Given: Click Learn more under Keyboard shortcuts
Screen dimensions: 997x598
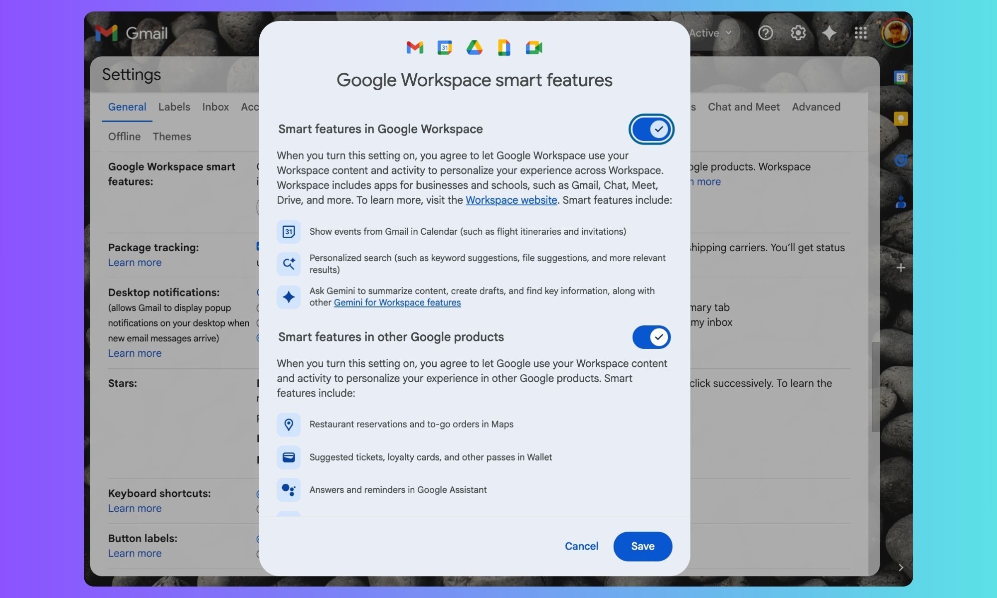Looking at the screenshot, I should pos(135,508).
